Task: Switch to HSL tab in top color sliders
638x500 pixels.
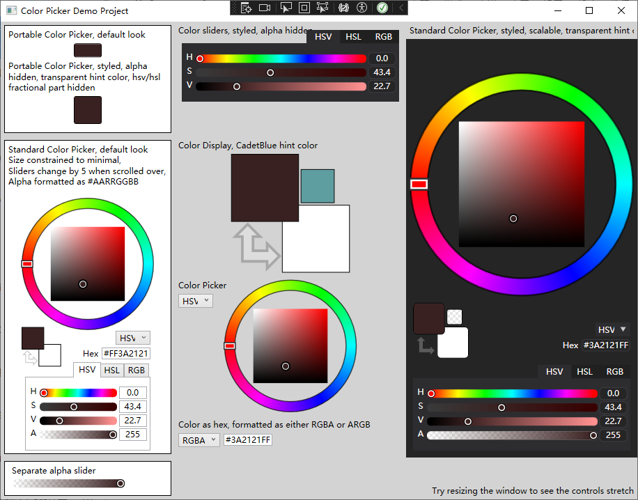Action: (354, 37)
